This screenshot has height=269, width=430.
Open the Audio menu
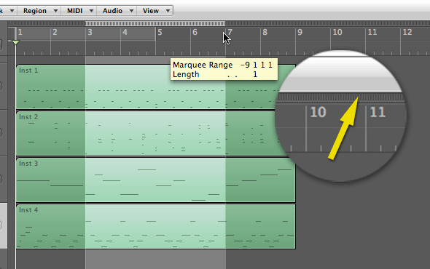[x=117, y=11]
